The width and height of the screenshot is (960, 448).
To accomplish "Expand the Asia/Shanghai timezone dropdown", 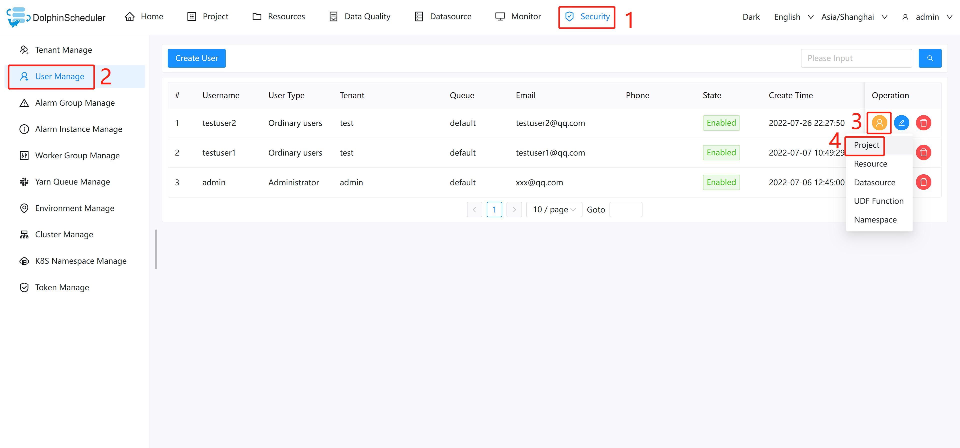I will (853, 17).
